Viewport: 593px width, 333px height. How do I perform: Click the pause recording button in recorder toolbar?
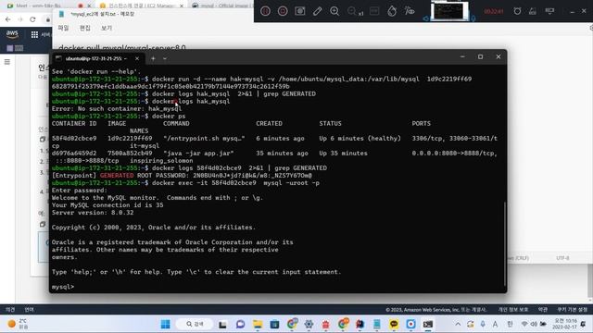[266, 11]
